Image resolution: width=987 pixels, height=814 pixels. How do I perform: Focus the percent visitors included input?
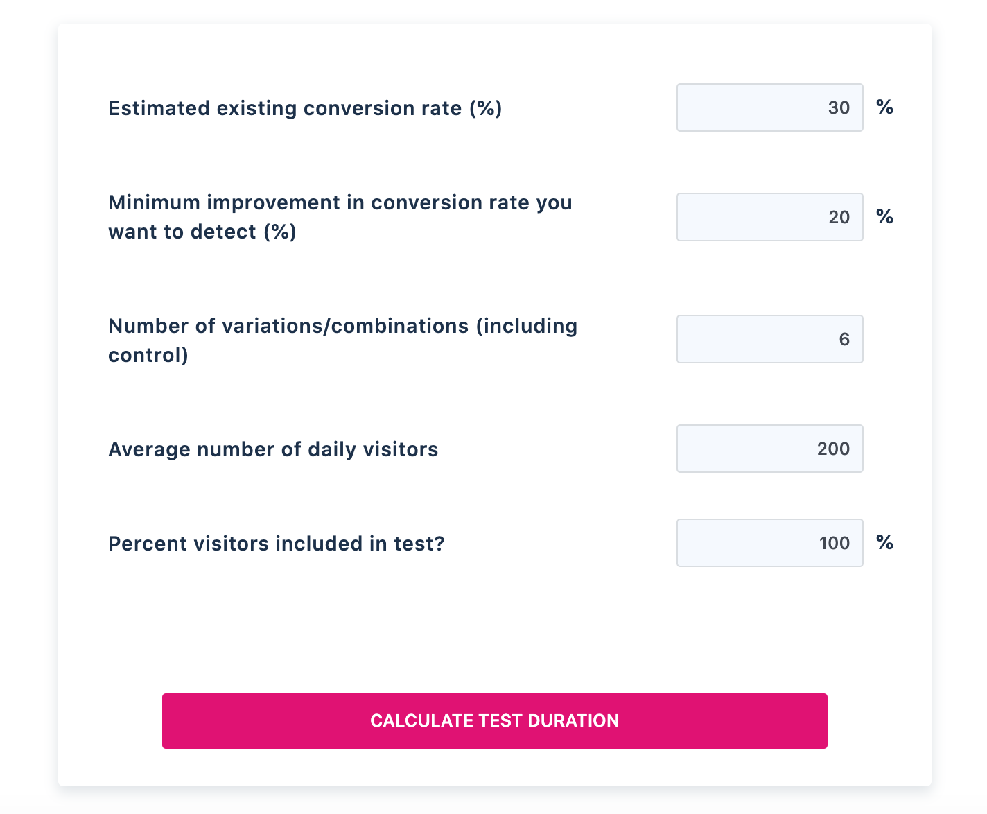[x=769, y=543]
